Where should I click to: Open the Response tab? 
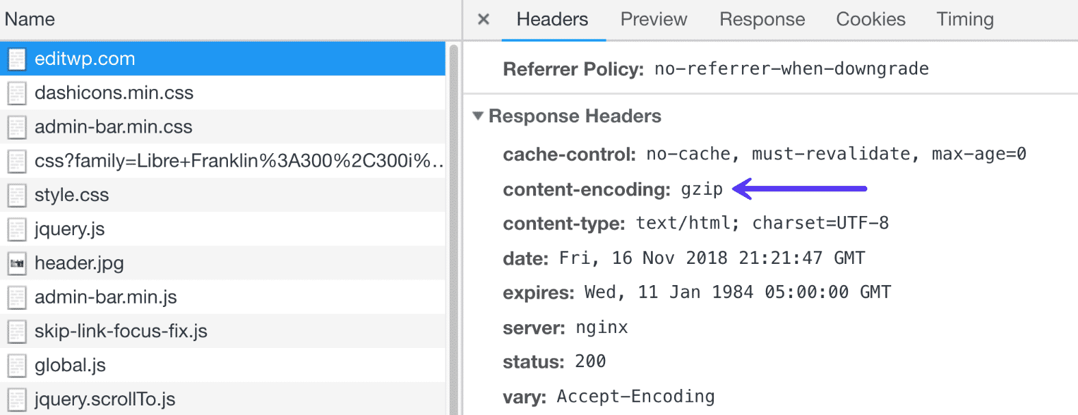coord(761,19)
